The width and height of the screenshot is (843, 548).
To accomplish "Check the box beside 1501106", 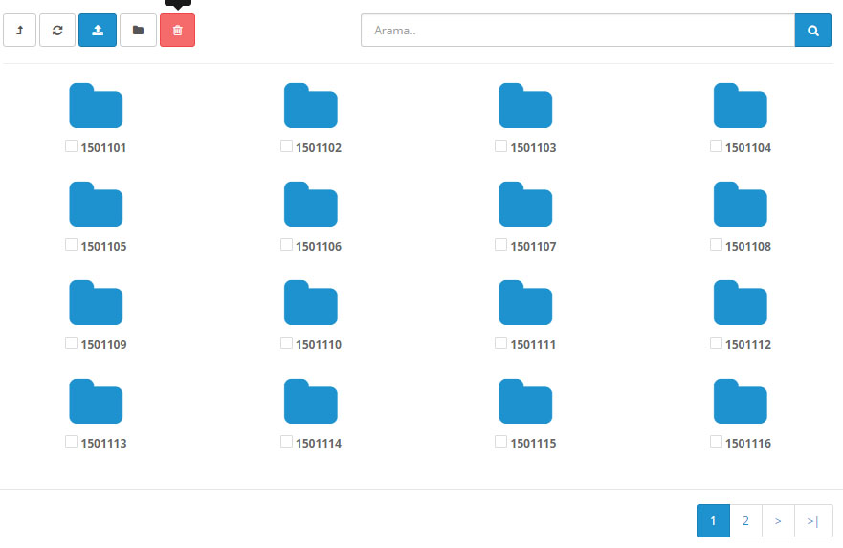I will coord(286,245).
